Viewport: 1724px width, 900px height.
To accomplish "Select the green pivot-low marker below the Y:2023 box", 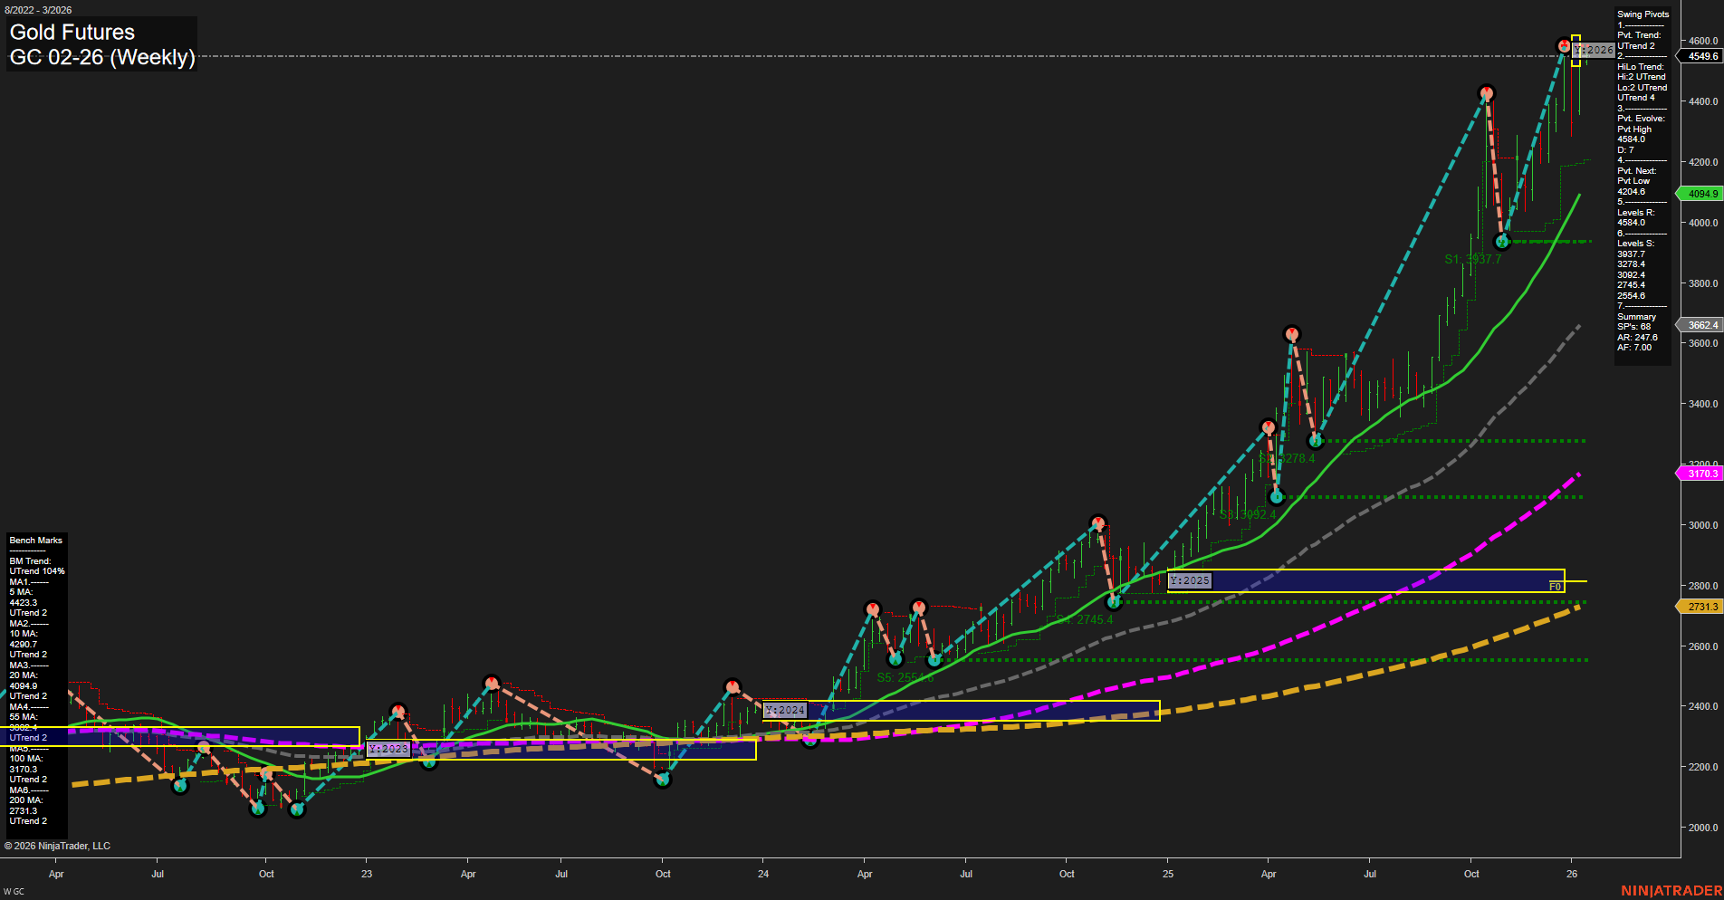I will (428, 761).
